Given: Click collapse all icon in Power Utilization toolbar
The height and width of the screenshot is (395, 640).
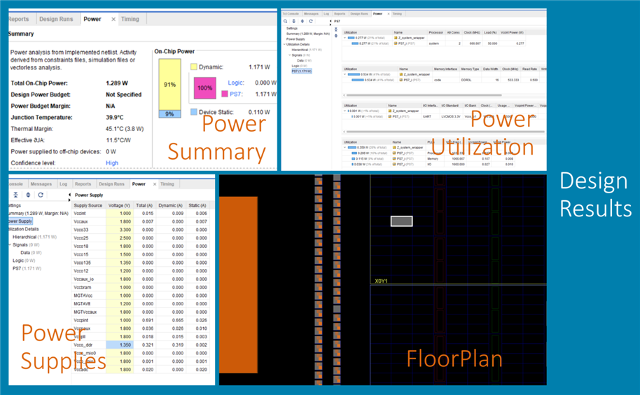Looking at the screenshot, I should [294, 22].
